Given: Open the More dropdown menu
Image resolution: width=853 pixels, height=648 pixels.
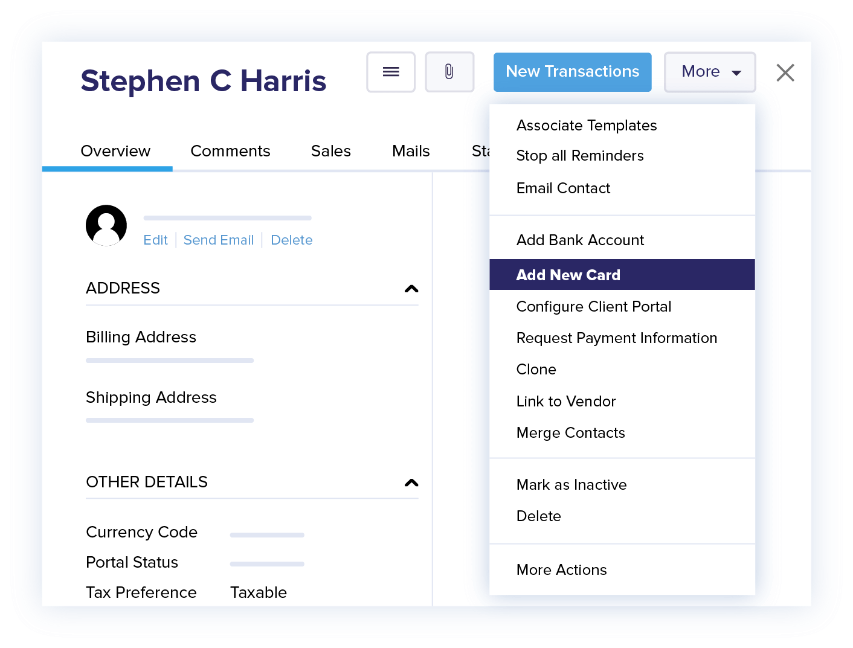Looking at the screenshot, I should (x=709, y=72).
